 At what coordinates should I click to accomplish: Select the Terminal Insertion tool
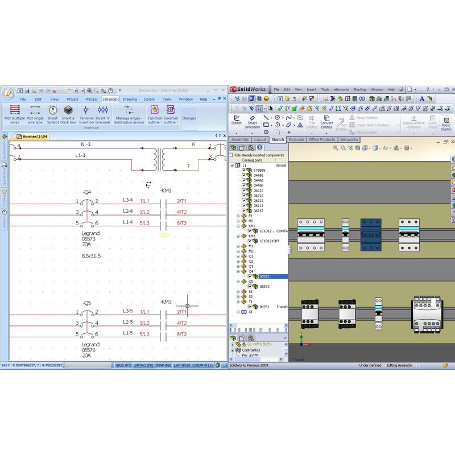tap(86, 114)
